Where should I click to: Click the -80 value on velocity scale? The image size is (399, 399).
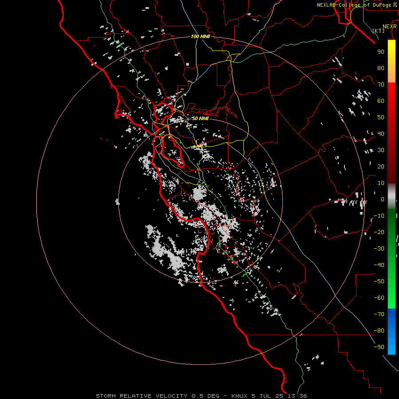(379, 331)
